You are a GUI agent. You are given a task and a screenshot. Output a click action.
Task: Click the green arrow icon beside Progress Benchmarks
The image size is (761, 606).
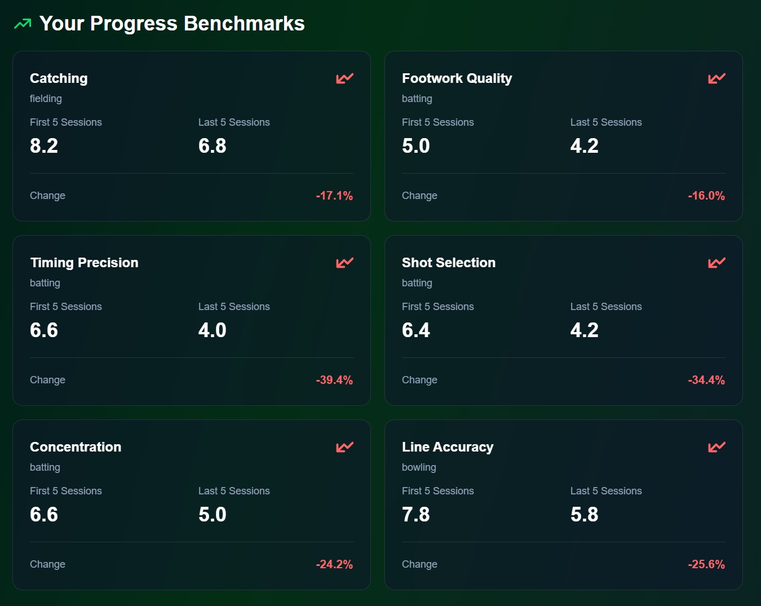point(21,24)
